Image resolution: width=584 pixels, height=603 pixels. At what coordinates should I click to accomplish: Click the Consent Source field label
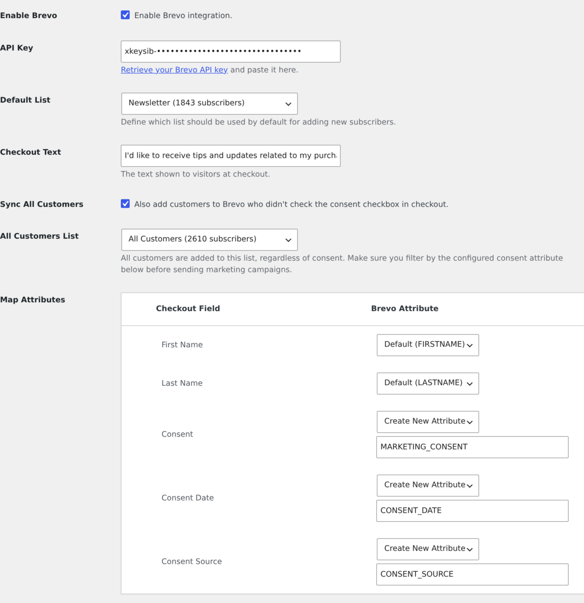click(192, 561)
